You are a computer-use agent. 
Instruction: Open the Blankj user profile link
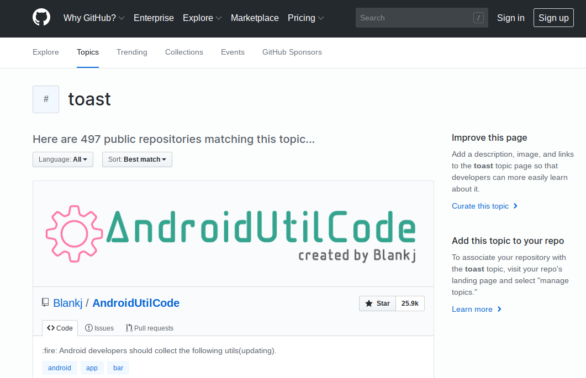tap(67, 303)
